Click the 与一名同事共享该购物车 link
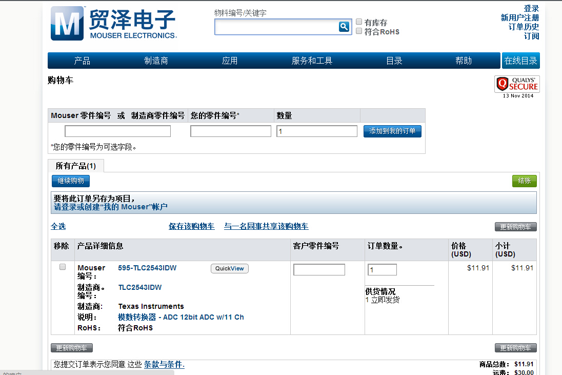The width and height of the screenshot is (562, 375). tap(266, 226)
